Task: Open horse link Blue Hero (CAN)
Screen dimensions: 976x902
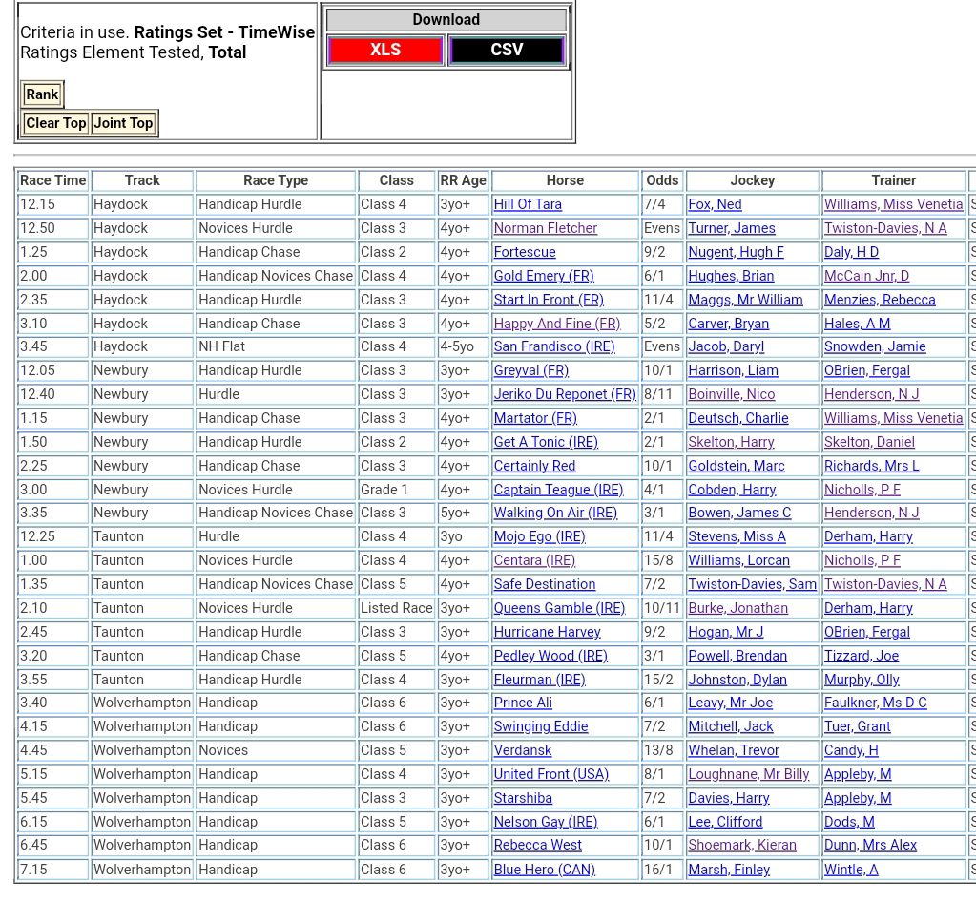Action: pyautogui.click(x=544, y=870)
